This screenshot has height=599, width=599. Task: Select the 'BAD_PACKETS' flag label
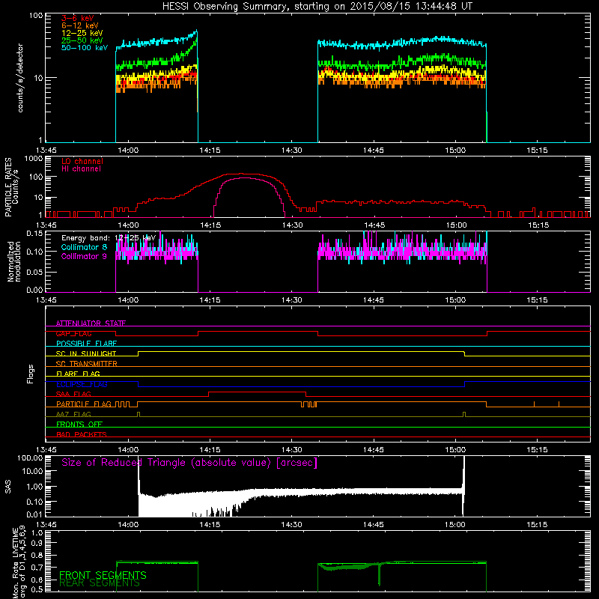82,434
